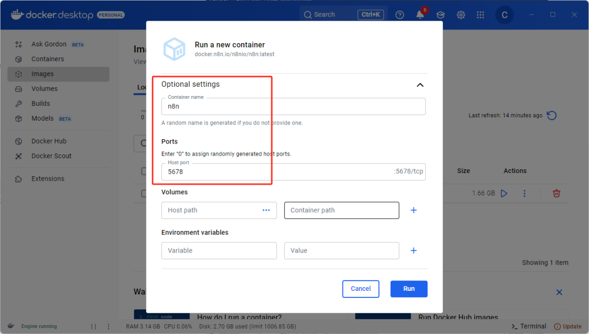Open notifications bell icon
This screenshot has height=334, width=589.
(x=420, y=15)
